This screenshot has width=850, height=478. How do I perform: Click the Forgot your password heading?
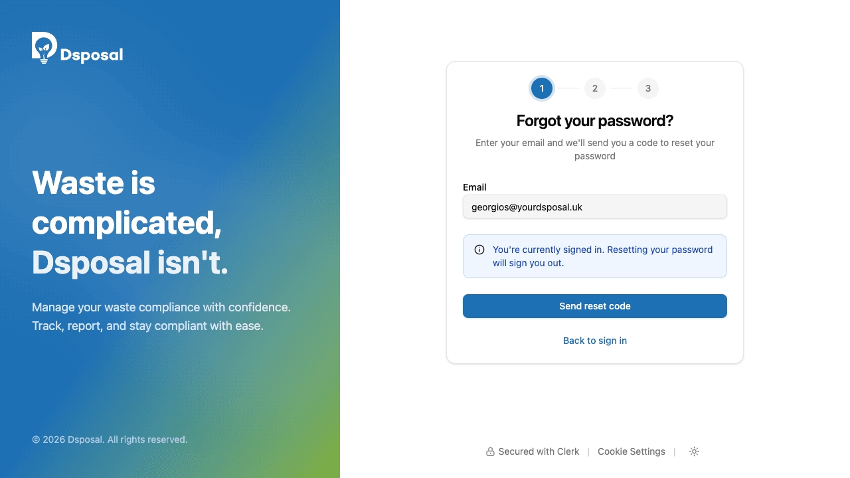pyautogui.click(x=595, y=121)
